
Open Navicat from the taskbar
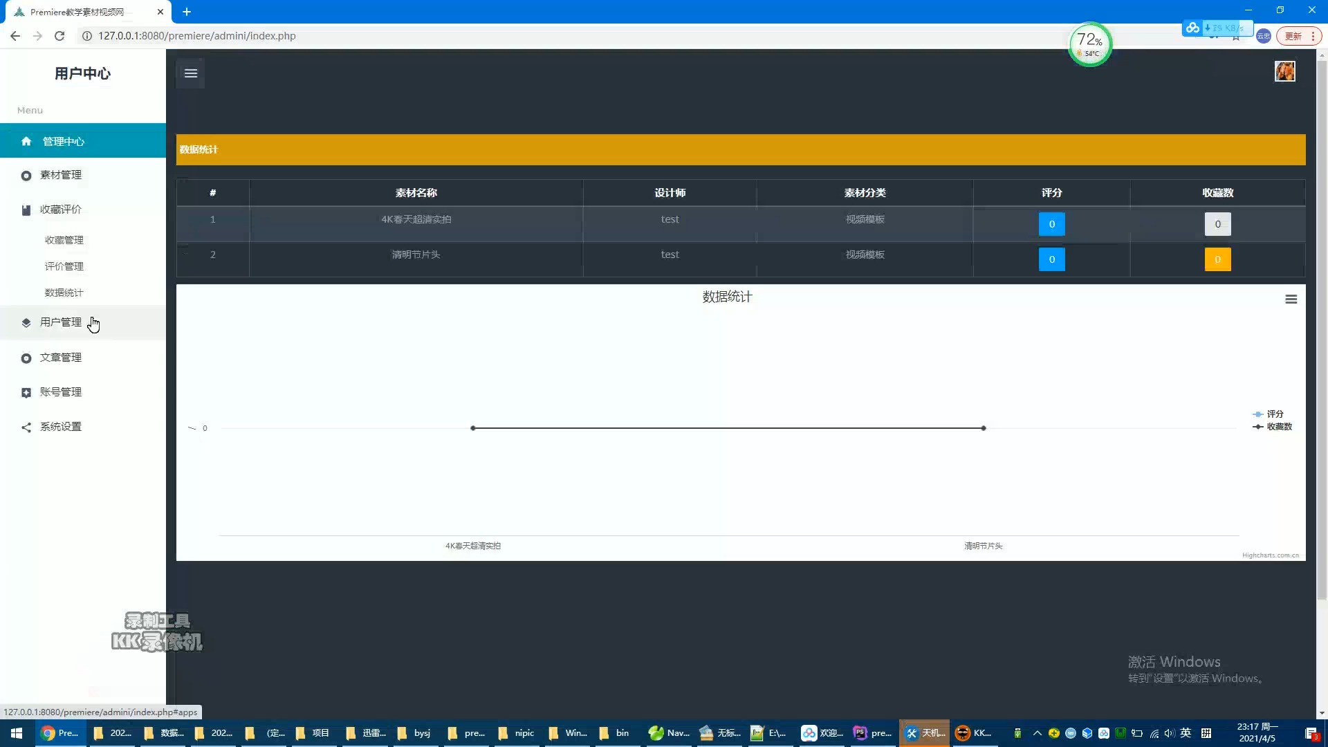point(669,733)
